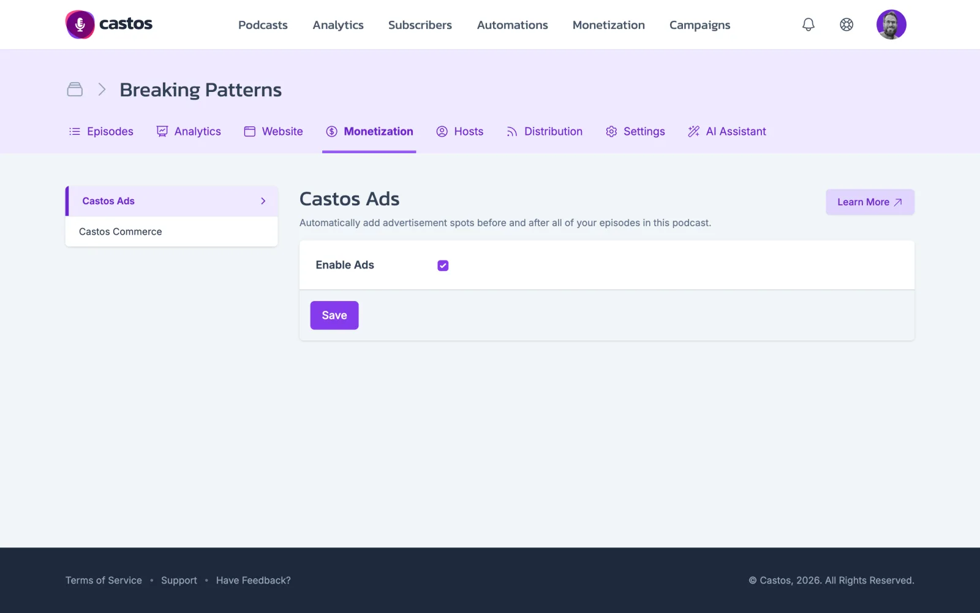This screenshot has height=613, width=980.
Task: Click the Episodes list icon
Action: [x=75, y=132]
